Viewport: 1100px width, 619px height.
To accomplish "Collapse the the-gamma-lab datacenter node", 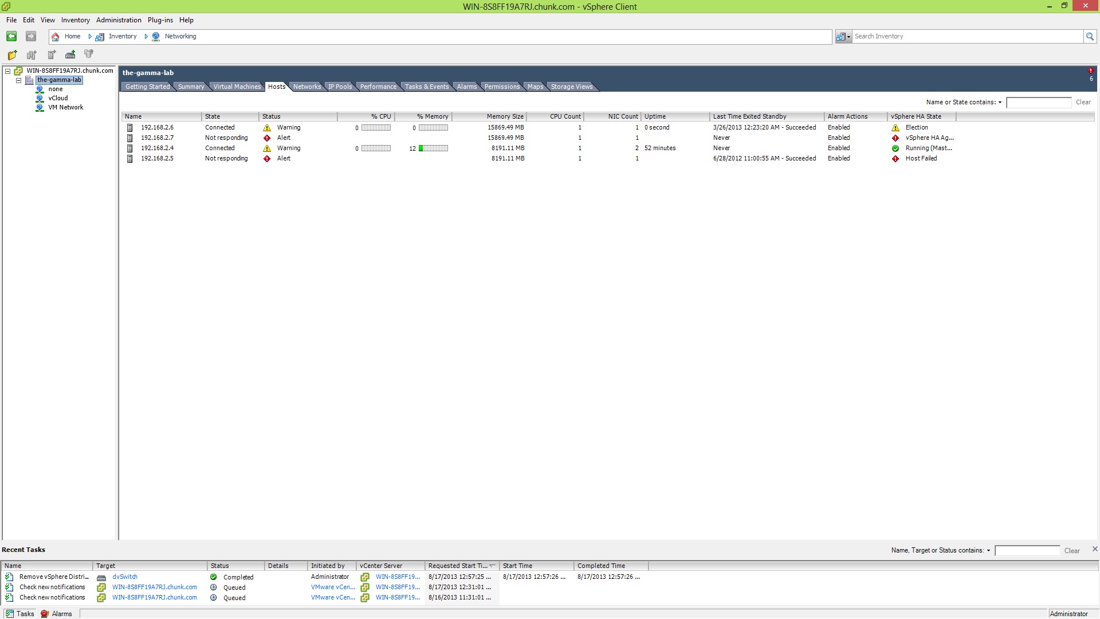I will pyautogui.click(x=19, y=80).
